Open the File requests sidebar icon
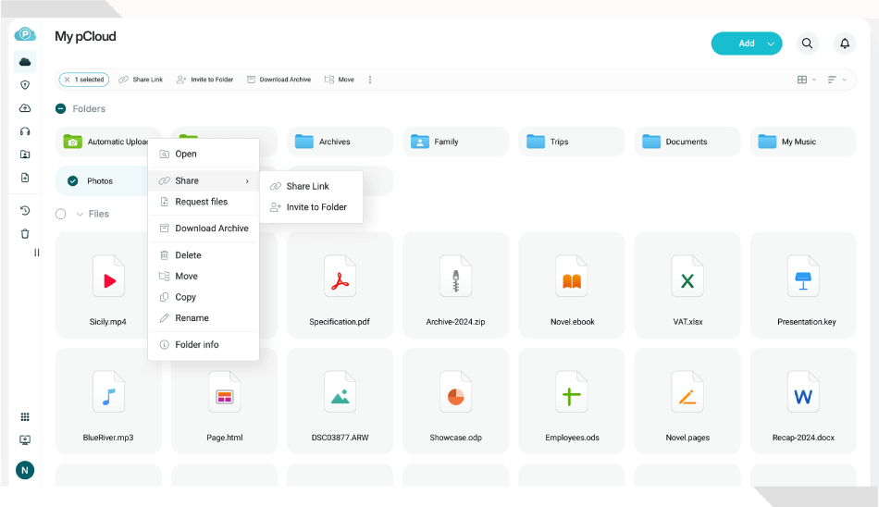The image size is (879, 507). click(x=25, y=178)
